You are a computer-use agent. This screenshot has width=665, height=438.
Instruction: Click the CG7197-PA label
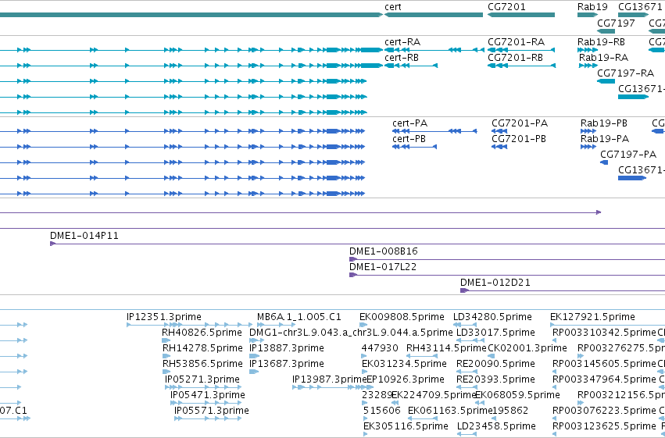628,155
